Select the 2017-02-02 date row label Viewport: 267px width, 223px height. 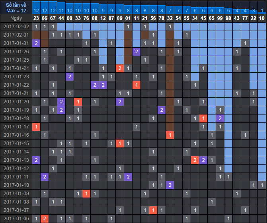16,27
